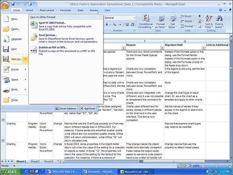Viewport: 233px width, 175px height.
Task: Switch to the Data ribbon tab
Action: 80,10
